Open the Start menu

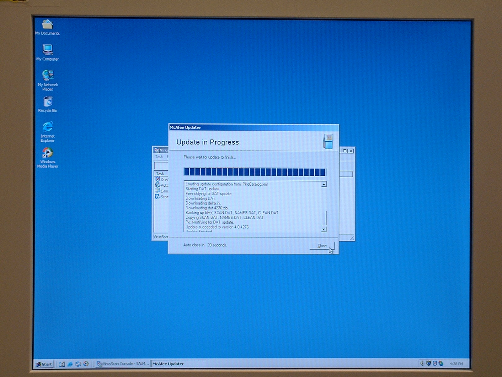click(44, 364)
